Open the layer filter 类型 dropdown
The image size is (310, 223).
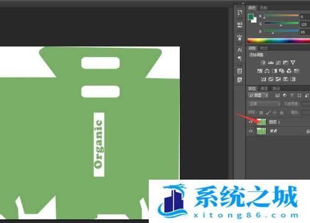coord(259,95)
